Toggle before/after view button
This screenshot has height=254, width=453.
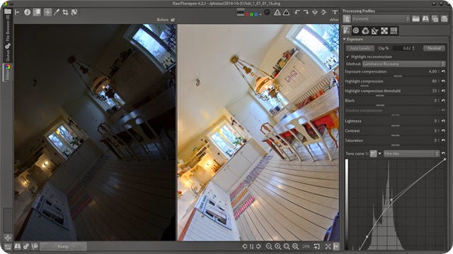point(37,13)
